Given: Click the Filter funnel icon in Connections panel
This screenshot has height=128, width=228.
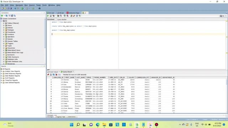Looking at the screenshot, I should [9, 16].
